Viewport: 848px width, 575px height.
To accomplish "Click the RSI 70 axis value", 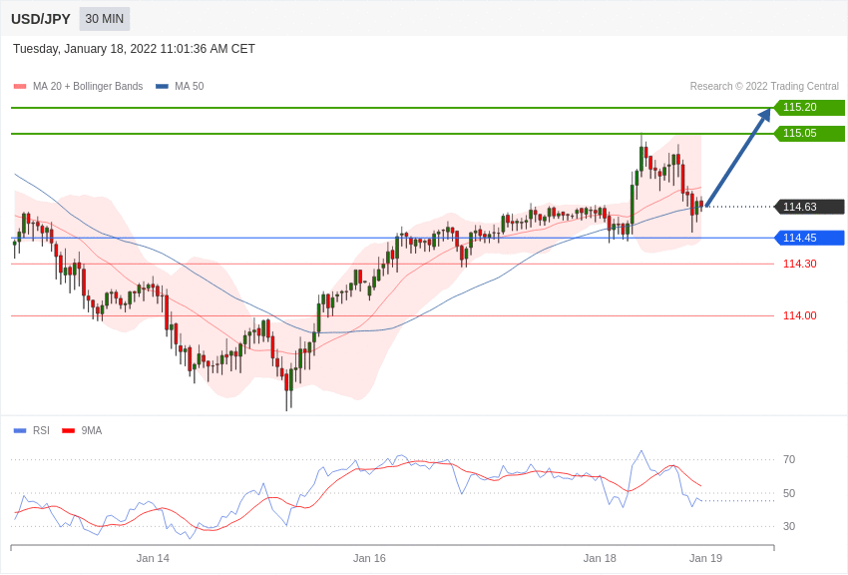I will click(x=789, y=459).
